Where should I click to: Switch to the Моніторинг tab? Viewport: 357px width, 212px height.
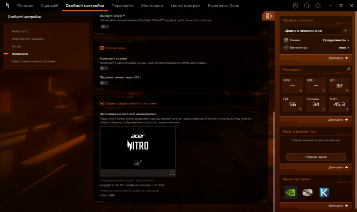(x=152, y=6)
